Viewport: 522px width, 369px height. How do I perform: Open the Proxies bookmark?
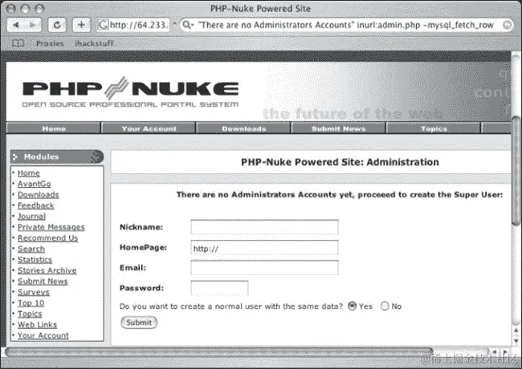coord(50,43)
